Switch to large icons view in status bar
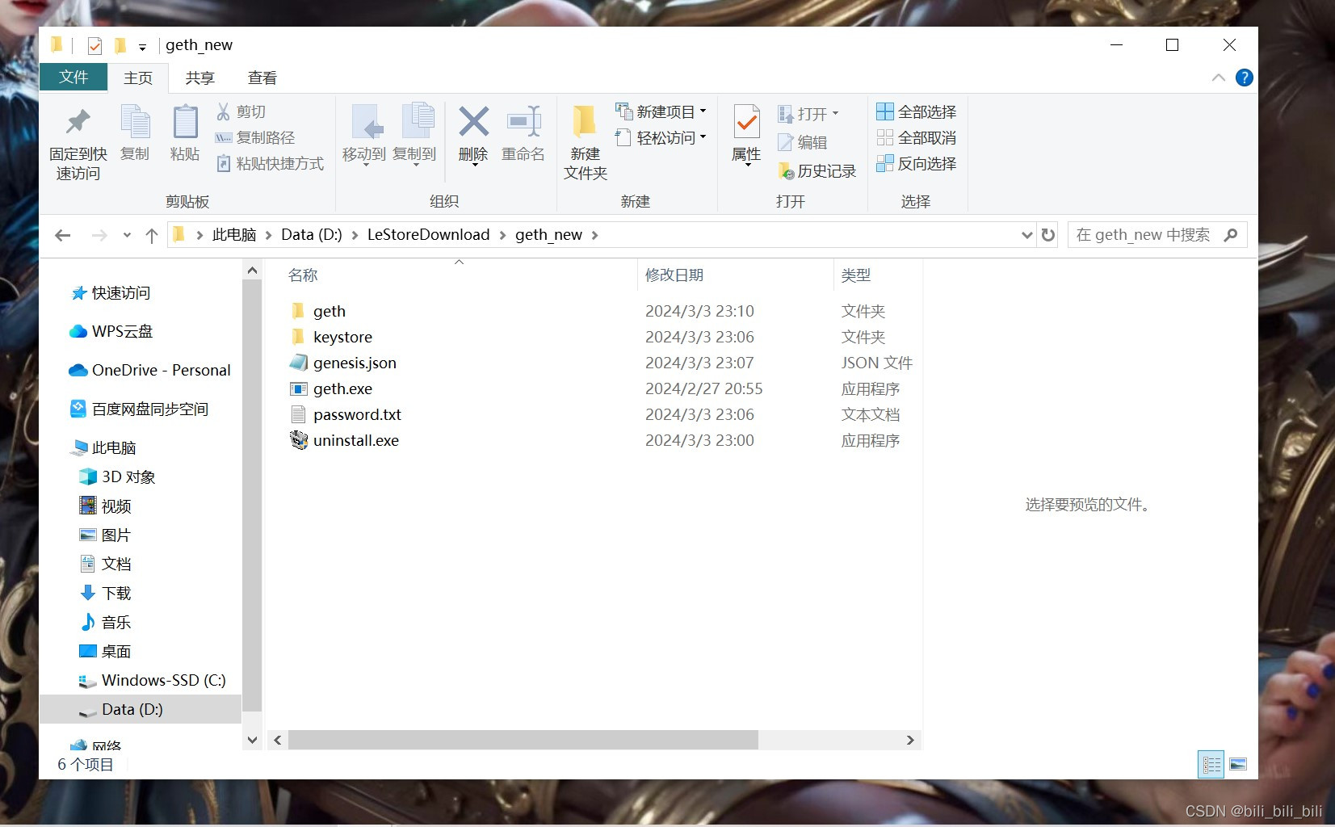This screenshot has width=1335, height=827. pos(1239,764)
